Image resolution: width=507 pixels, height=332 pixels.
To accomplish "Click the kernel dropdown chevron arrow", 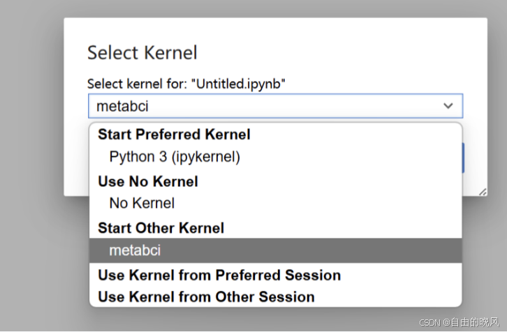I will pyautogui.click(x=448, y=106).
